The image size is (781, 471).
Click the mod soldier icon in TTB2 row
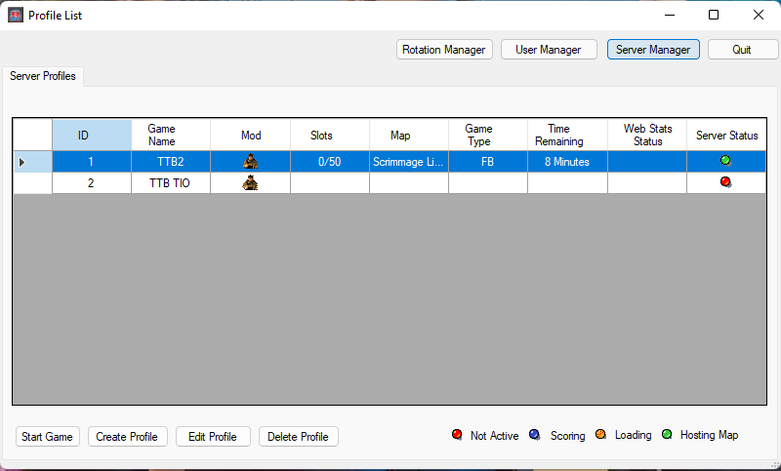pos(250,161)
